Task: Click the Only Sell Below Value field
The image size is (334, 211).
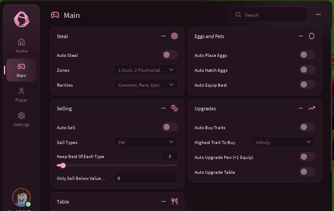Action: coord(146,178)
